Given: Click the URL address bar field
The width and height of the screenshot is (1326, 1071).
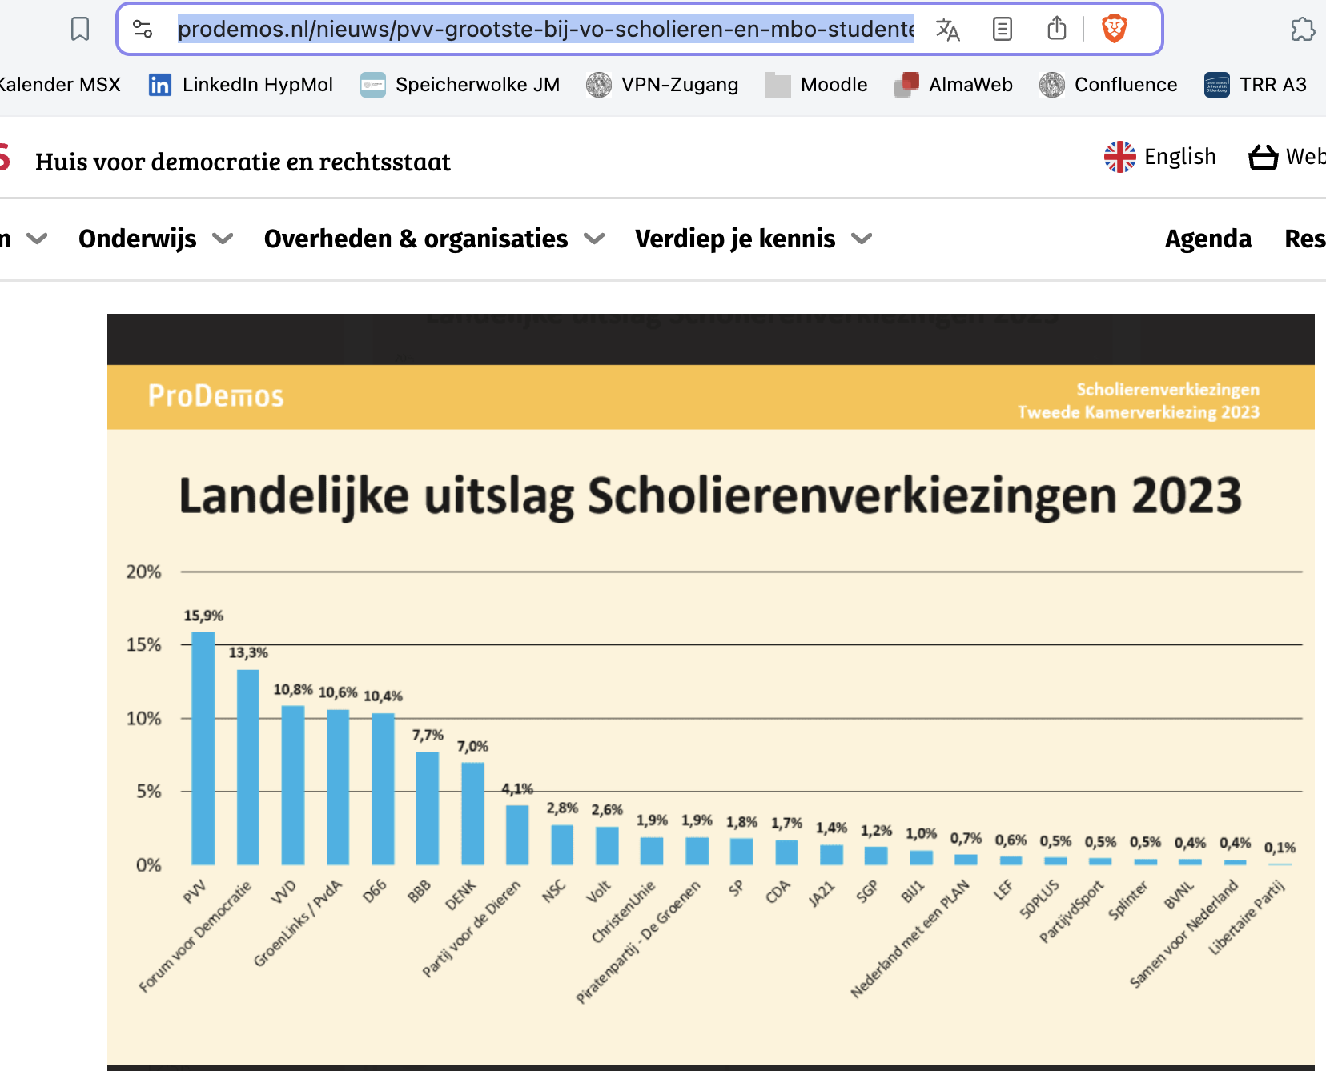Looking at the screenshot, I should [544, 30].
